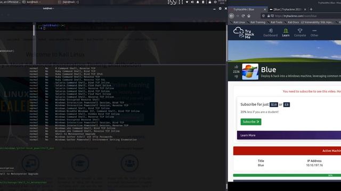The height and width of the screenshot is (191, 341).
Task: Close the TryHackMe | Blue tab
Action: point(265,10)
